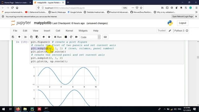Image resolution: width=199 pixels, height=112 pixels.
Task: Open the Search | Medscape bookmark
Action: click(57, 12)
